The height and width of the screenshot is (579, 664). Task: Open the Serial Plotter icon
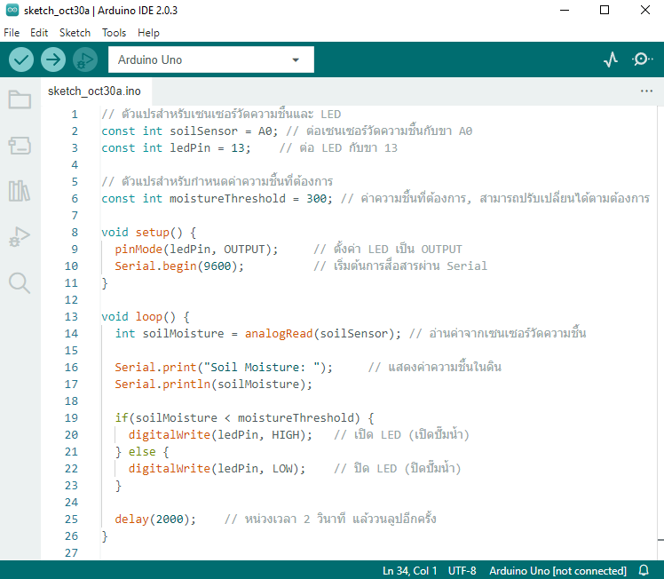[x=610, y=59]
